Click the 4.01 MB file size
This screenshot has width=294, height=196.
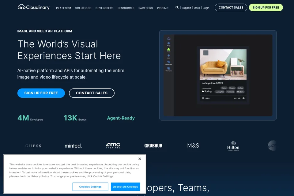[237, 98]
